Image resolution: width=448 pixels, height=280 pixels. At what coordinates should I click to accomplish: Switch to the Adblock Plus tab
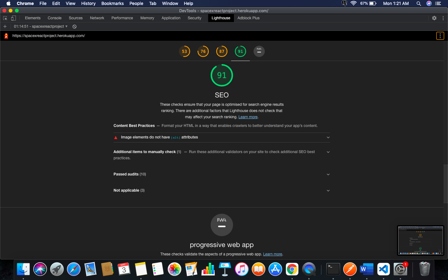click(x=248, y=18)
